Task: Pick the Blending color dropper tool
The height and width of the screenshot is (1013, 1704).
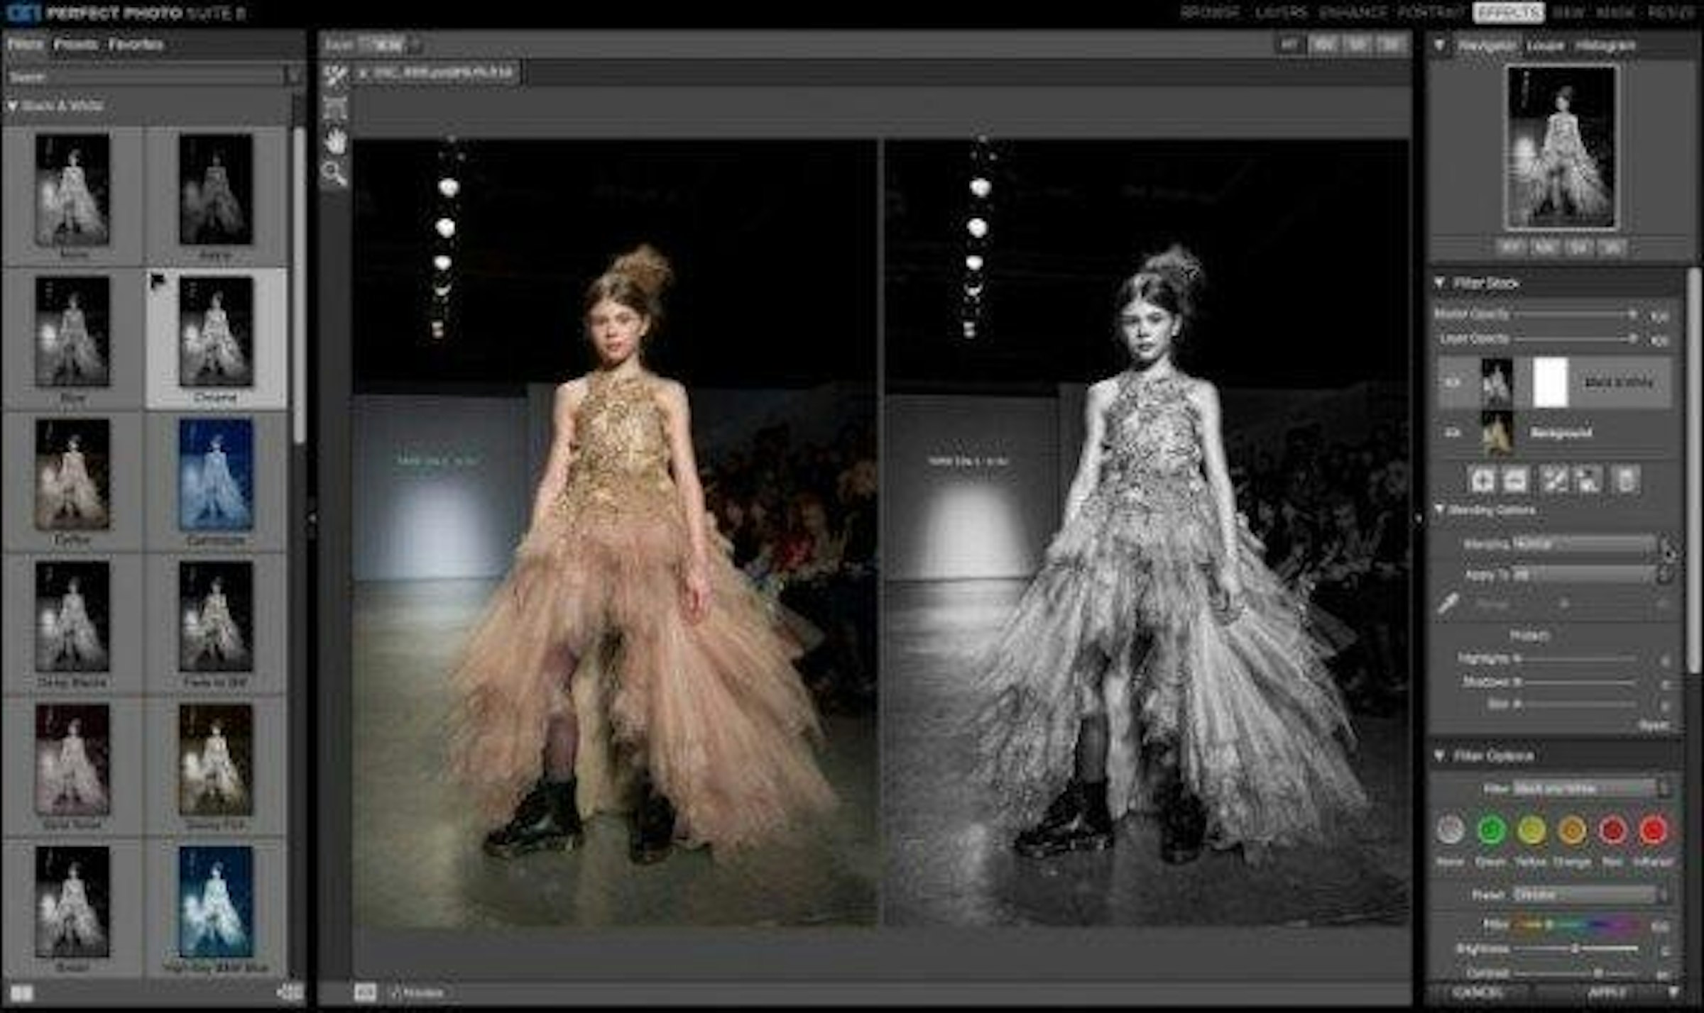Action: 1448,603
